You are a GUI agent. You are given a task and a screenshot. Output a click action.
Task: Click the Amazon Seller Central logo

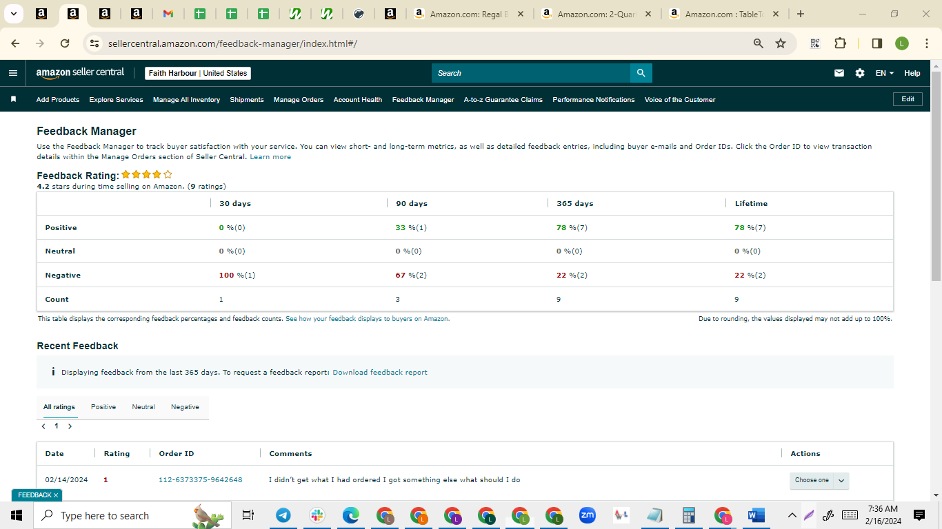(80, 72)
